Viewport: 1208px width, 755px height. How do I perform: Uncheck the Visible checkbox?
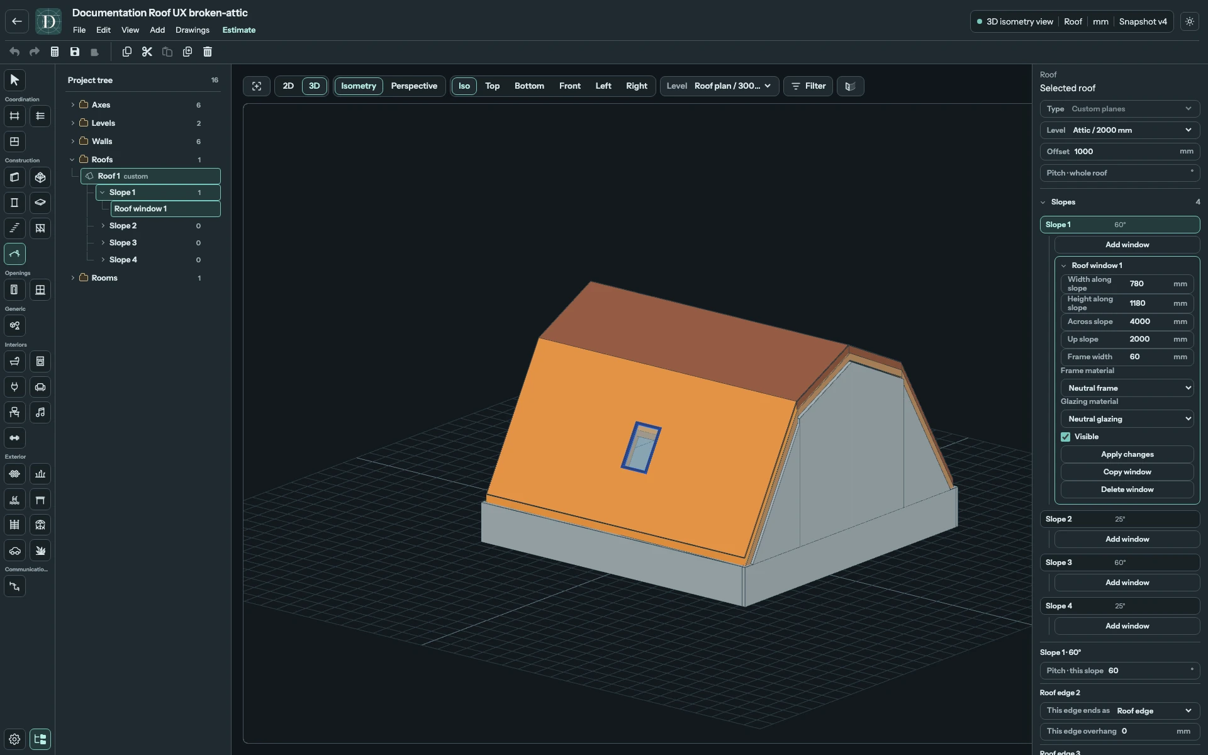pos(1065,437)
